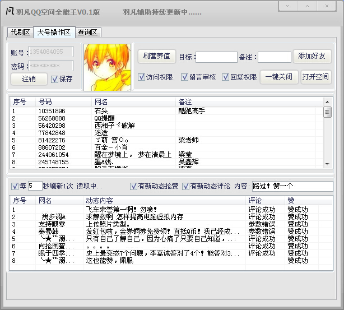Select feed row by 眠于四季

click(x=171, y=253)
